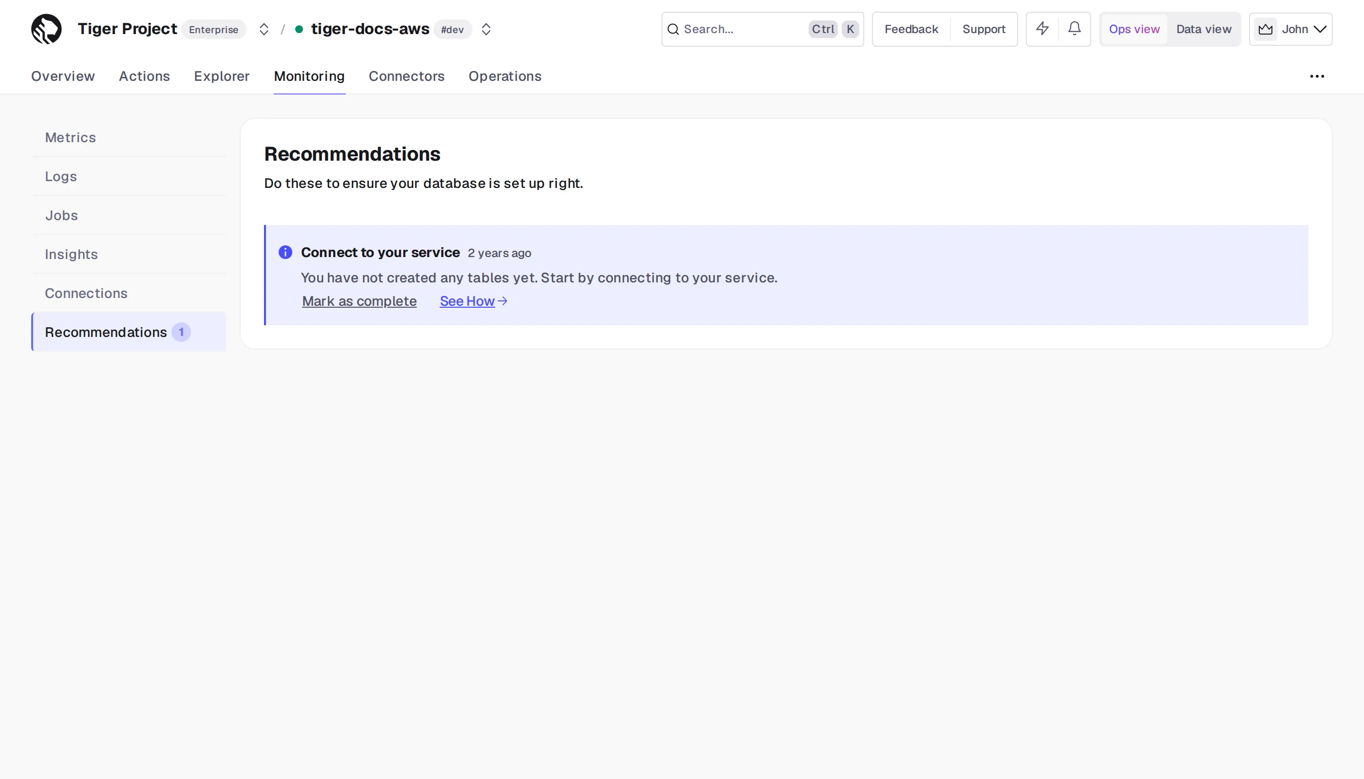
Task: Select Insights in the sidebar
Action: (129, 255)
